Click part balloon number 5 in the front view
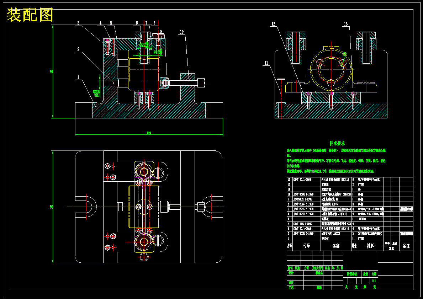 click(x=111, y=23)
